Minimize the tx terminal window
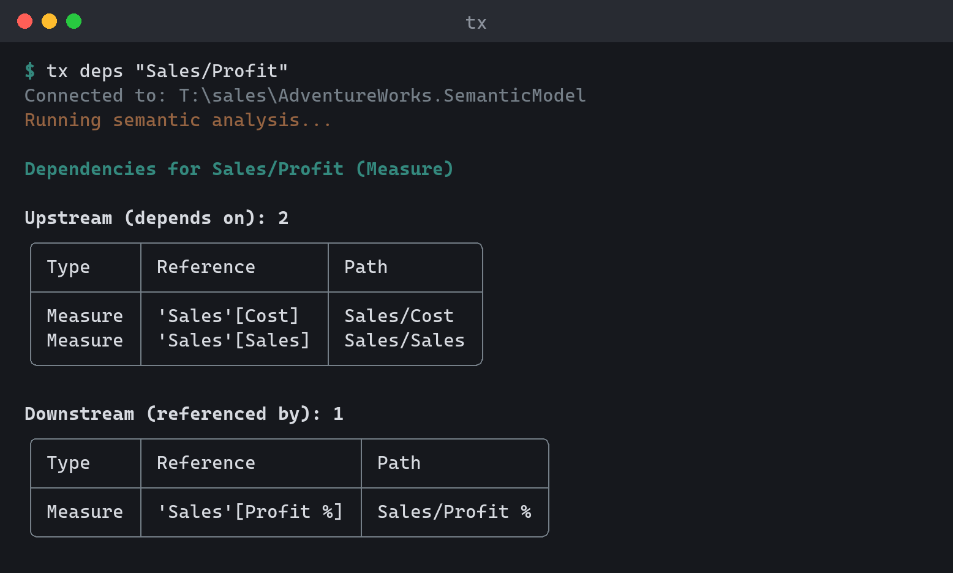This screenshot has height=573, width=953. 50,21
